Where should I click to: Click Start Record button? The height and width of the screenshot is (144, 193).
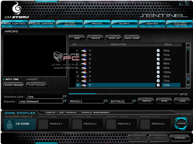point(14,85)
